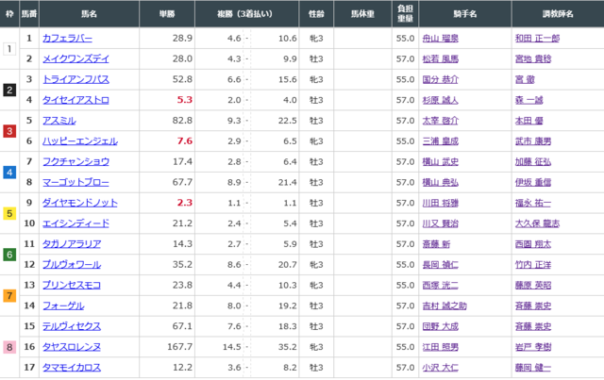The width and height of the screenshot is (604, 380).
Task: Click the pink frame 8 box
Action: point(9,346)
